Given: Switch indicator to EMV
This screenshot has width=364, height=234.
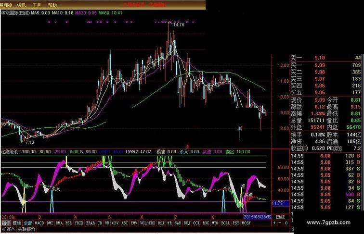Looking at the screenshot, I should pos(134,223).
